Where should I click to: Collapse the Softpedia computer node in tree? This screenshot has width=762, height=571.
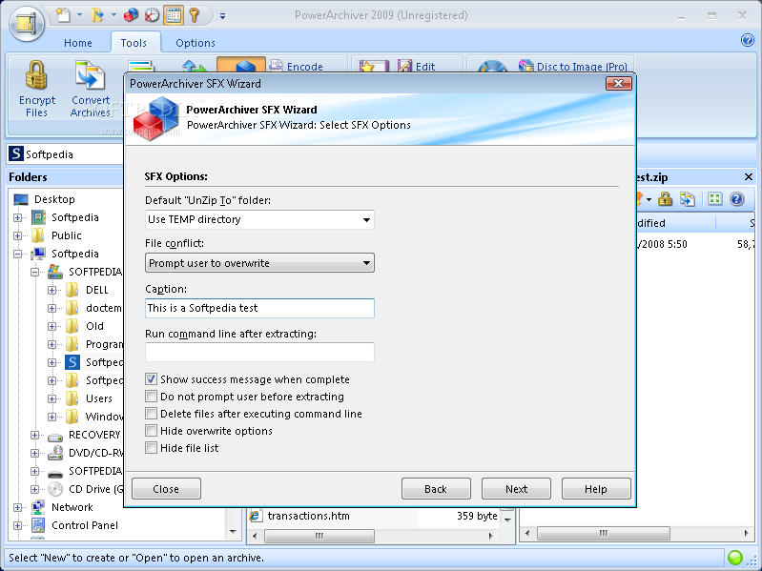point(17,254)
